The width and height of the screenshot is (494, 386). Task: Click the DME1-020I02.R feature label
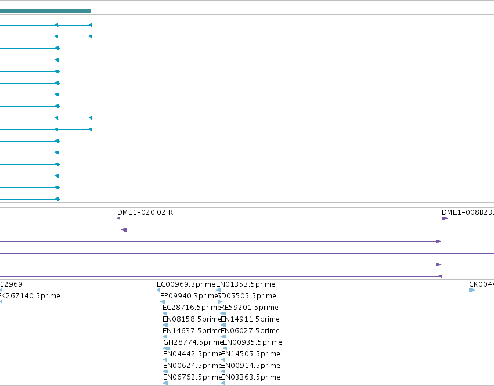pos(145,212)
